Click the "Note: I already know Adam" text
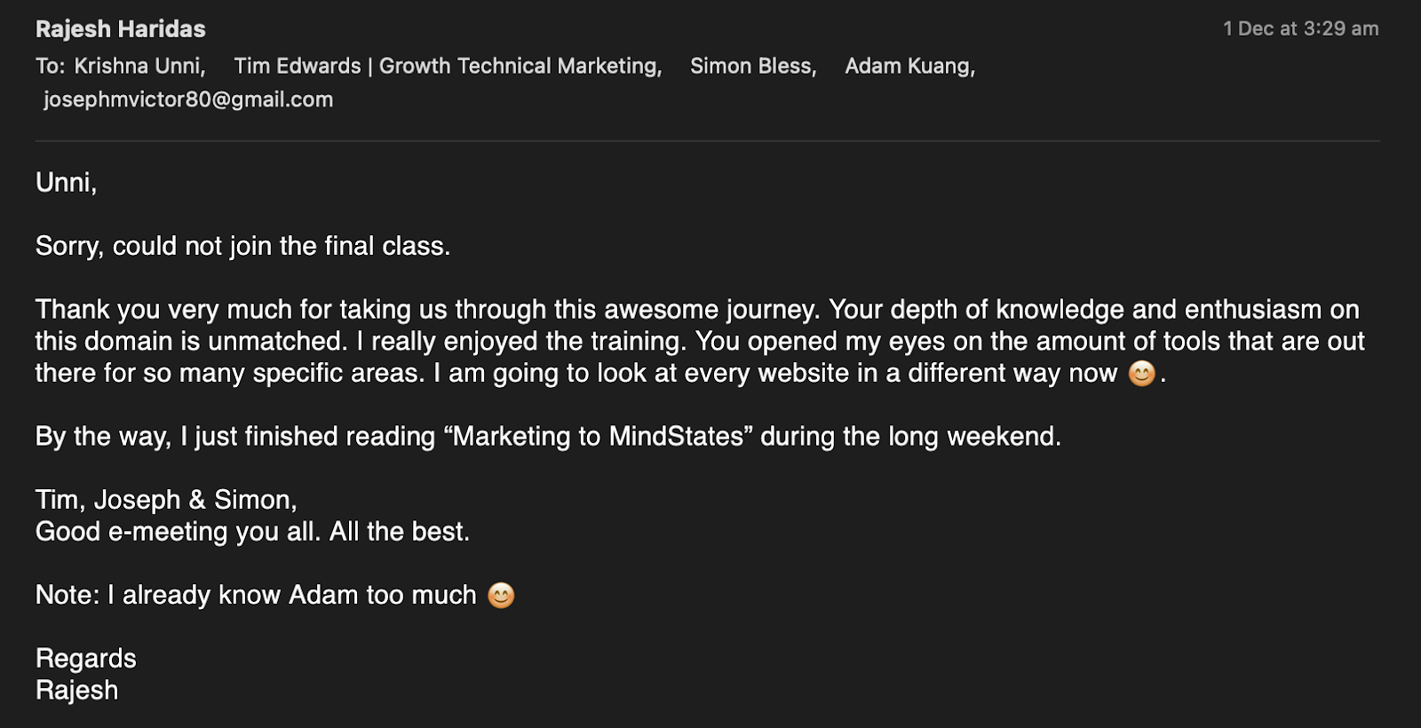 click(196, 595)
